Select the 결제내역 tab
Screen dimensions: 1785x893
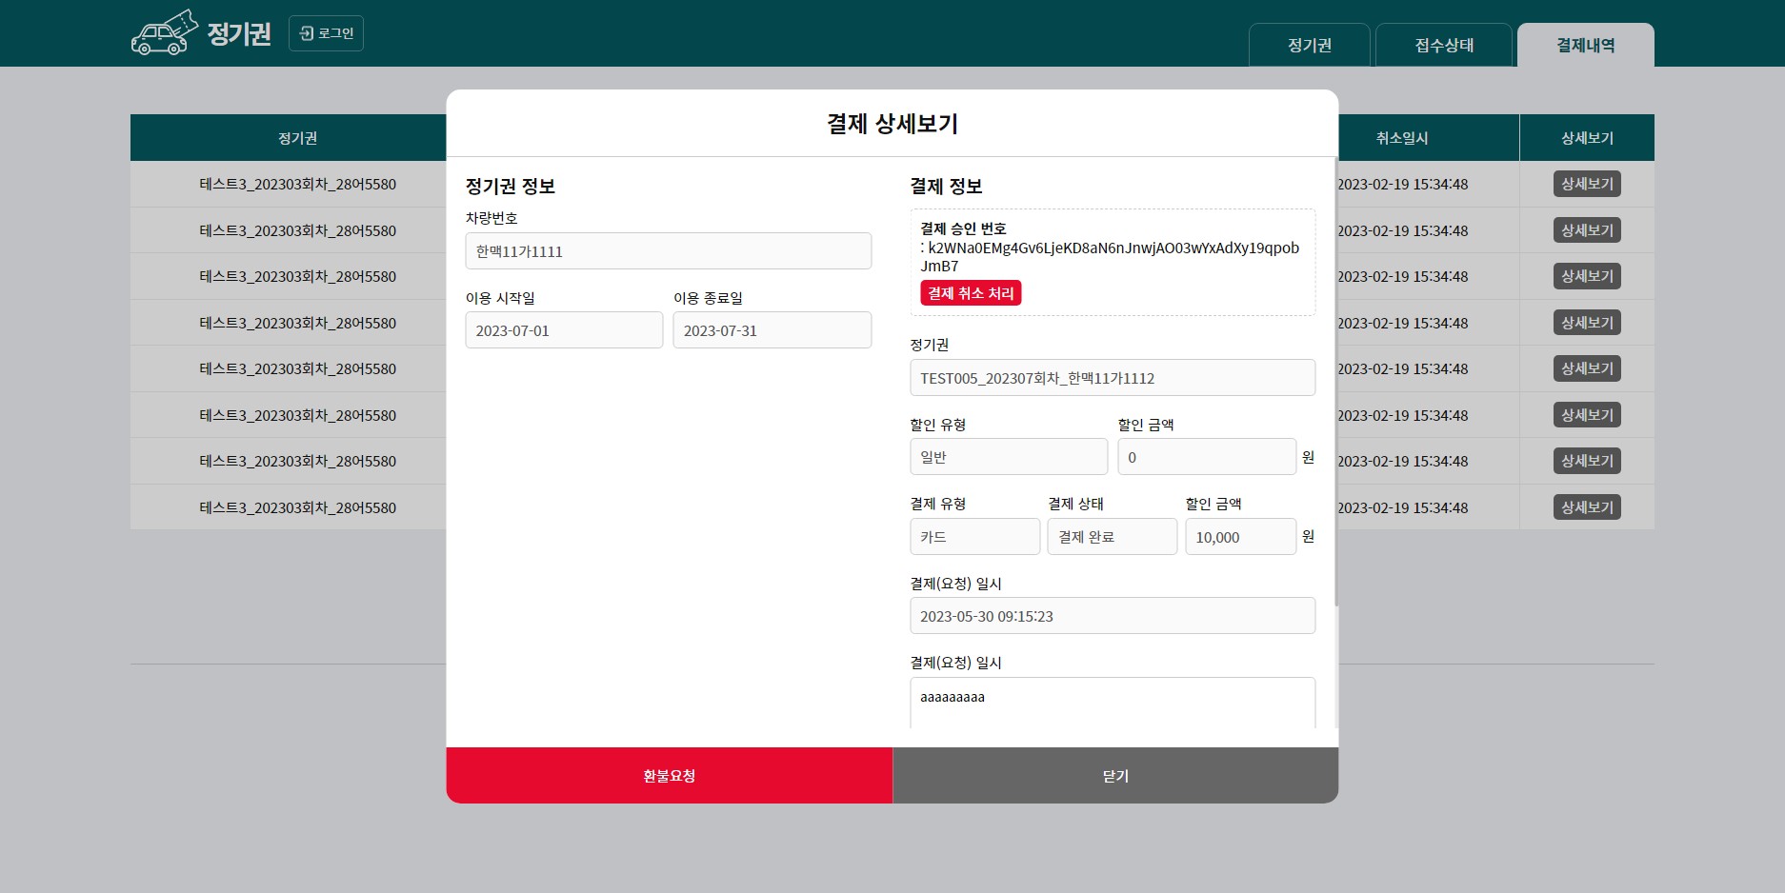1585,44
